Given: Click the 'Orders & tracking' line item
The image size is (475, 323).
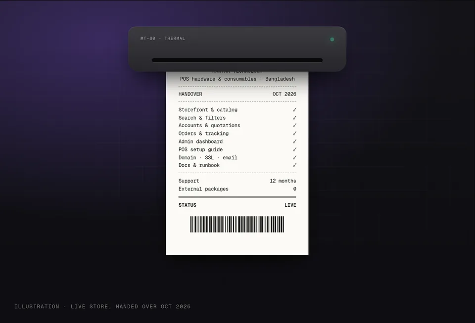Looking at the screenshot, I should pyautogui.click(x=203, y=134).
